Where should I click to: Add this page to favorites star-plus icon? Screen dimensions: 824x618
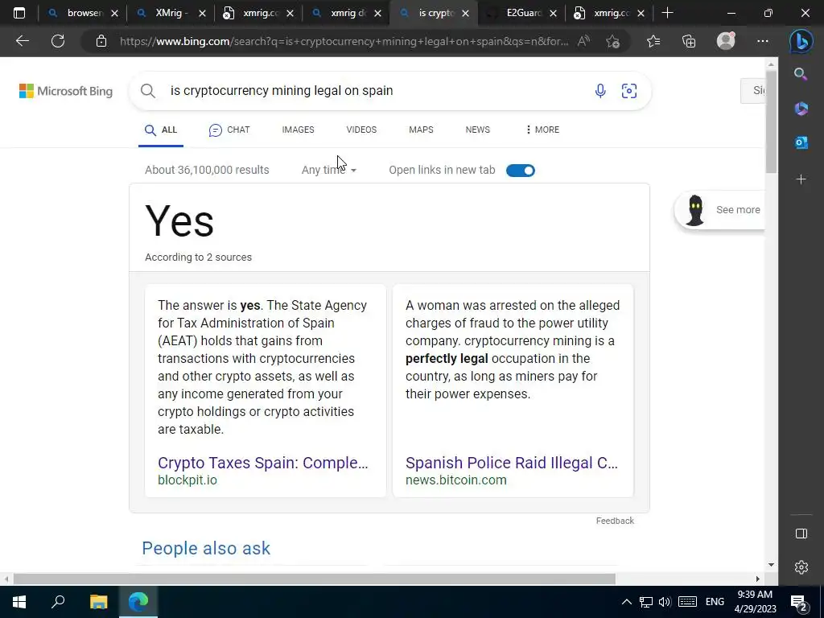(x=612, y=41)
